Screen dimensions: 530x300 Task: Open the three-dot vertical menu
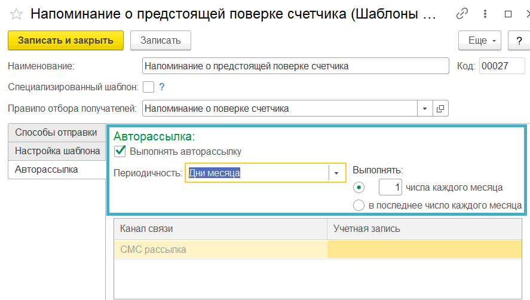pyautogui.click(x=485, y=14)
